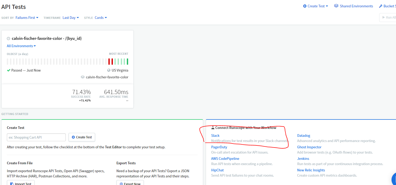The height and width of the screenshot is (185, 396).
Task: Open the AWS CodePipeline integration link
Action: 225,159
